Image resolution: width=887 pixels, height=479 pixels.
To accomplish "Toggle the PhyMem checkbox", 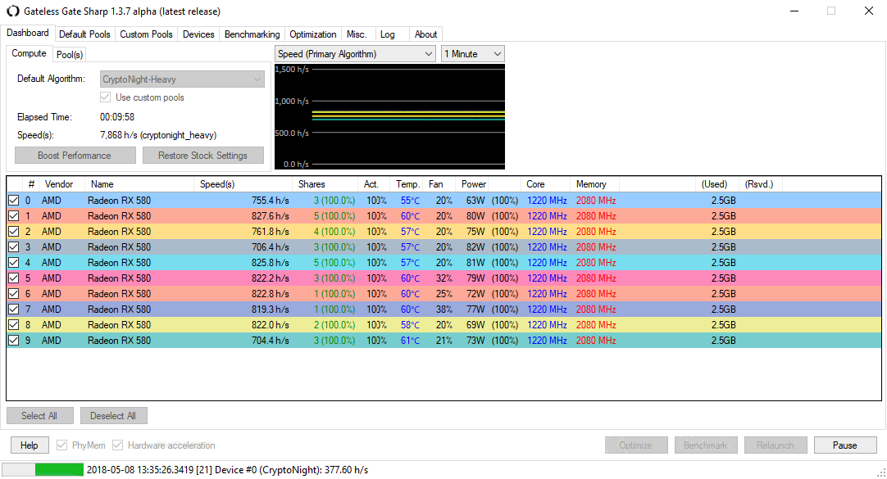I will (x=62, y=445).
